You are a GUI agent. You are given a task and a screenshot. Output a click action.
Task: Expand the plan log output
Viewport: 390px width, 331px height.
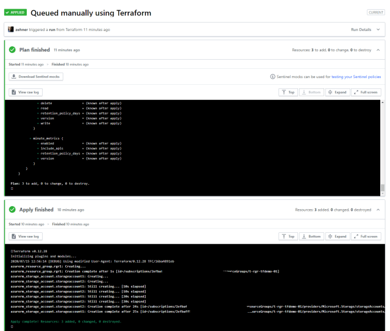click(x=336, y=91)
